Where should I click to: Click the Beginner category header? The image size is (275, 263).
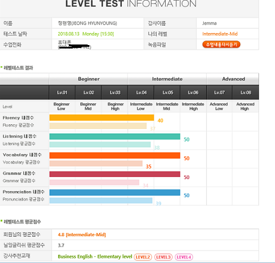[x=88, y=79]
